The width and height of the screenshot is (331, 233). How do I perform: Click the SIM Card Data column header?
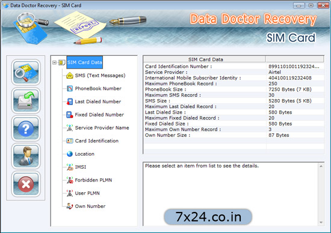tap(205, 59)
